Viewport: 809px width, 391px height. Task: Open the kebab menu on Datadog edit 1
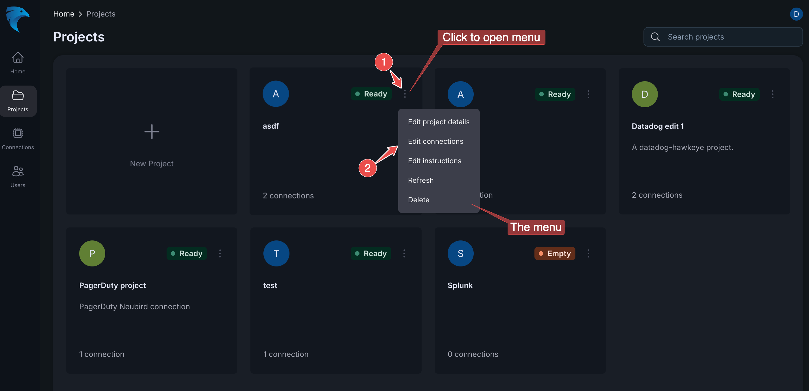coord(773,94)
